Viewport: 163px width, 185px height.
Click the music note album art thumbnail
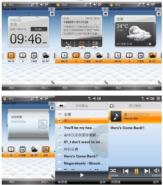116,117
